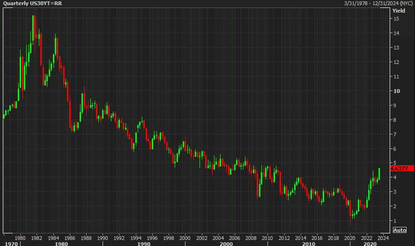415x246 pixels.
Task: Click the 15 yield axis value
Action: (396, 19)
